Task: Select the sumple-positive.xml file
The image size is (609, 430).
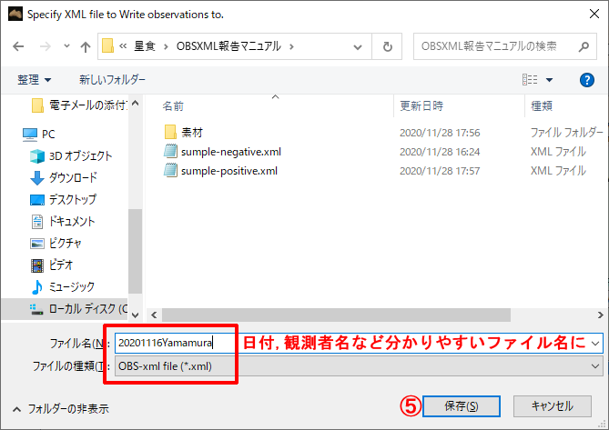Action: (228, 170)
